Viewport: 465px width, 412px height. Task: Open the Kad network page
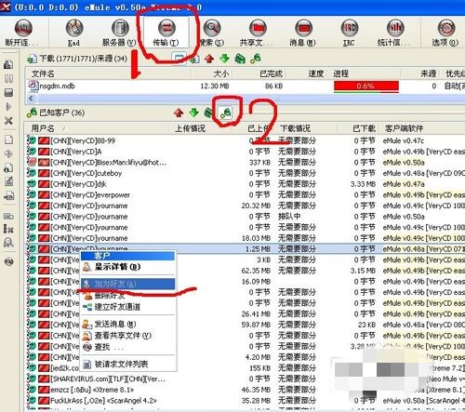click(x=73, y=33)
